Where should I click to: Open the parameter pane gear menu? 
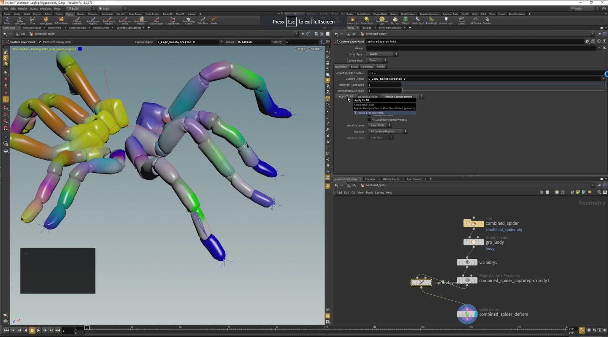587,41
